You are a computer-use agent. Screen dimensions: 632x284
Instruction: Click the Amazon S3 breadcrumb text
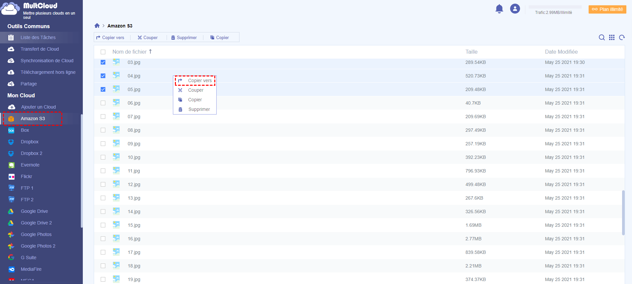pyautogui.click(x=120, y=26)
